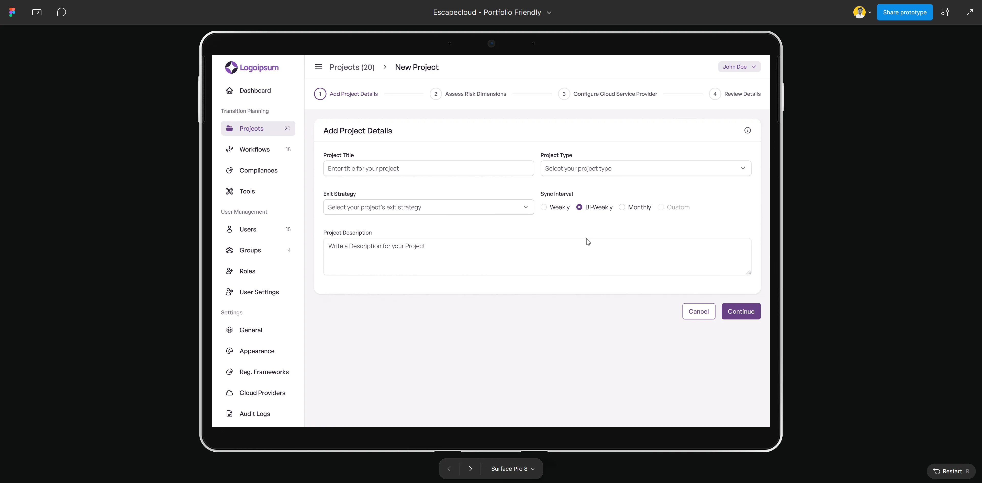Screen dimensions: 982x483
Task: Click the info icon in Add Project Details
Action: [747, 130]
